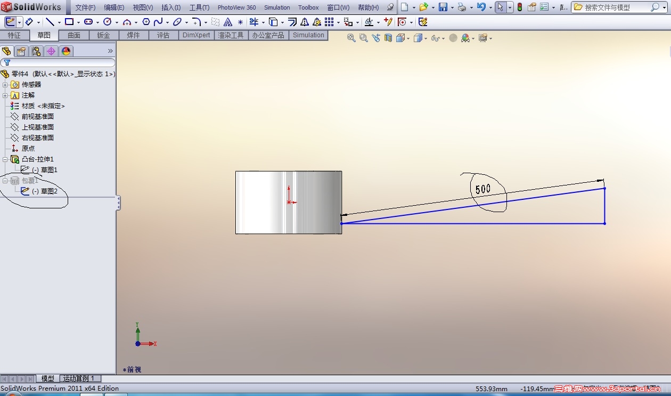Open the DimXpertManager panel tab

[x=51, y=51]
